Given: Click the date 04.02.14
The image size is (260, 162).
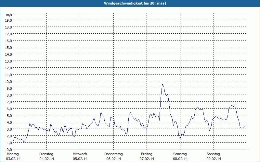Looking at the screenshot, I should tap(46, 159).
